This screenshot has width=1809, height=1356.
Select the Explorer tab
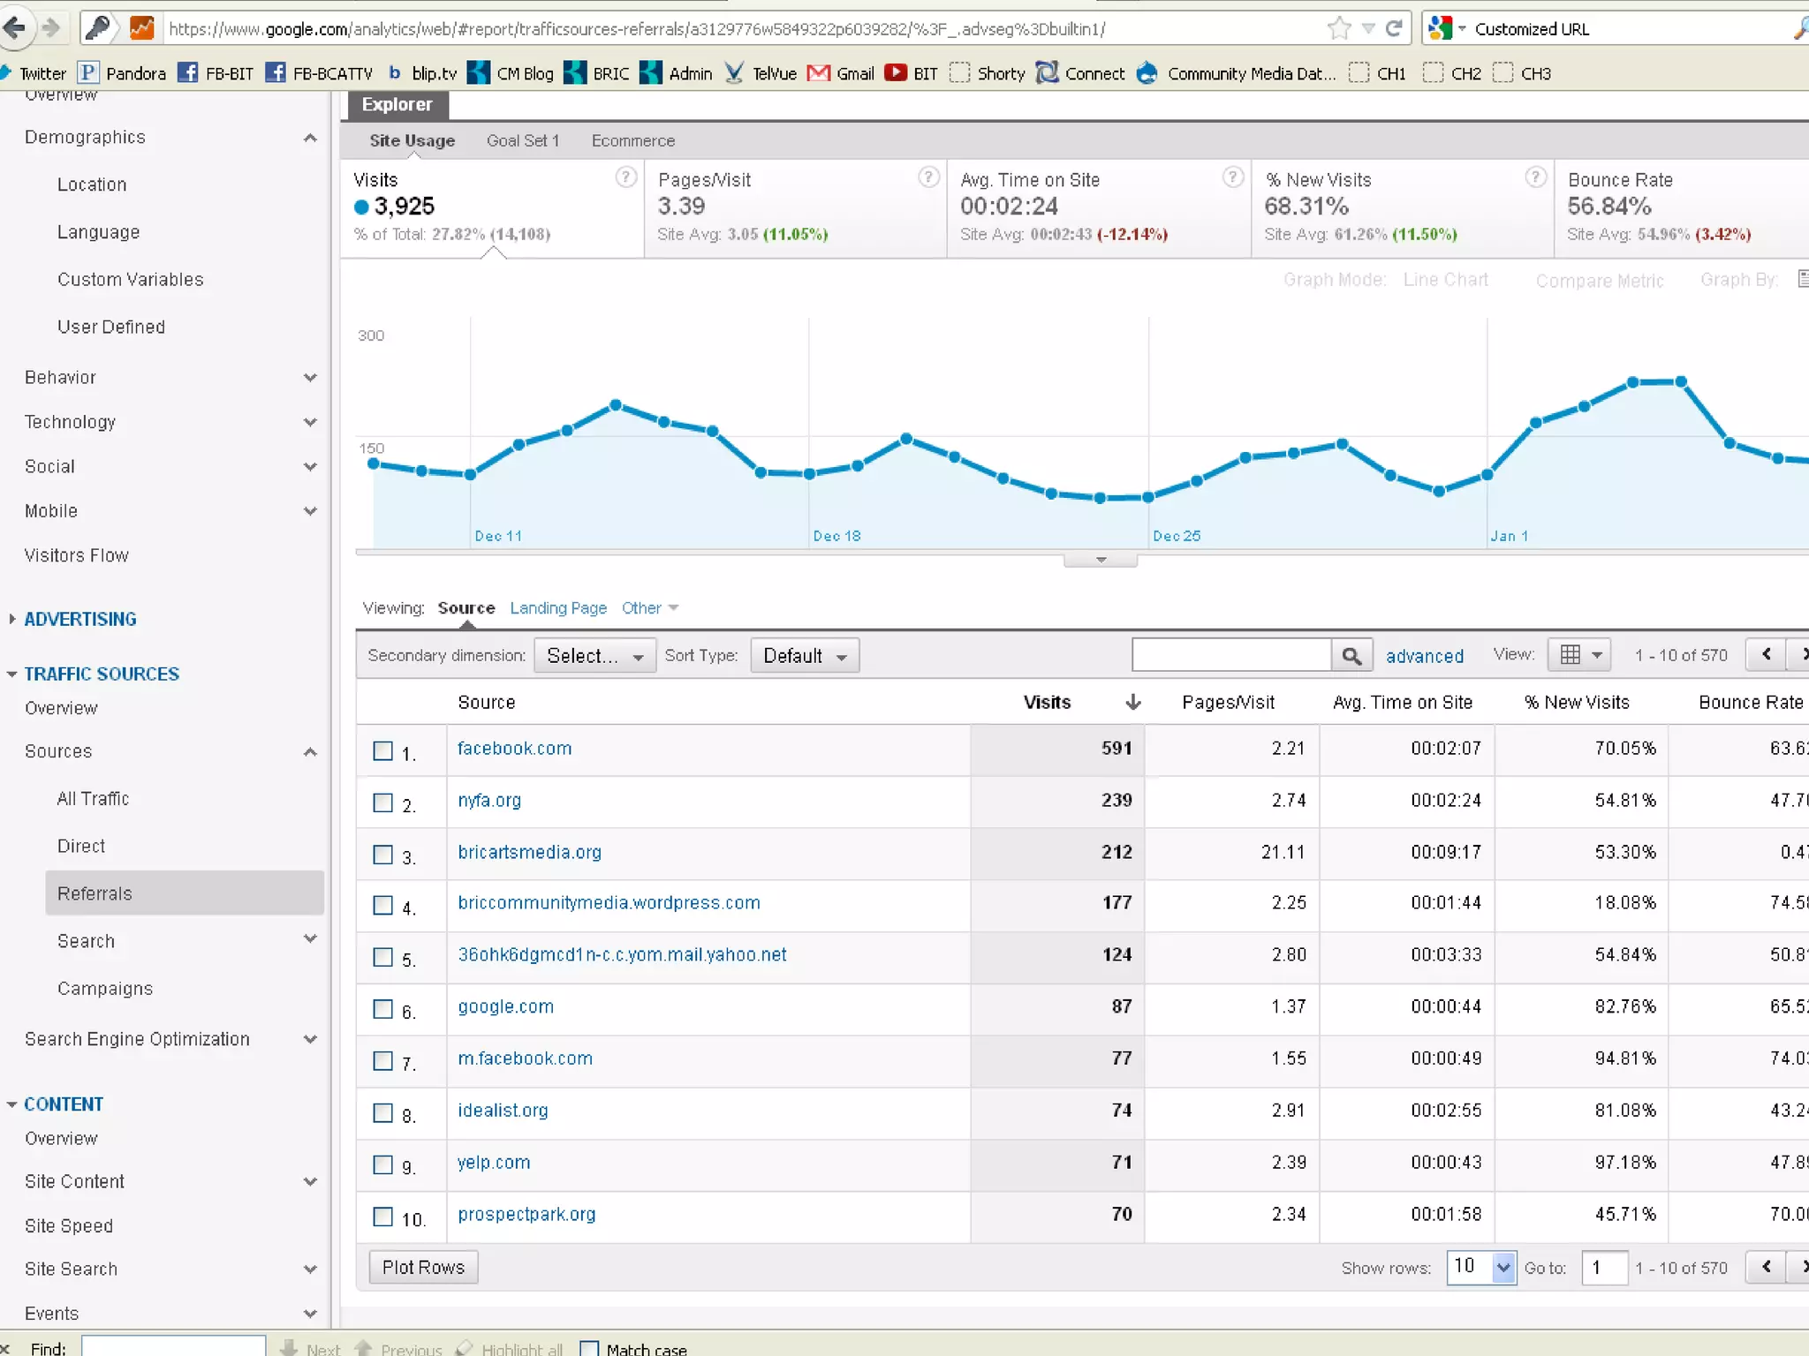pos(397,104)
